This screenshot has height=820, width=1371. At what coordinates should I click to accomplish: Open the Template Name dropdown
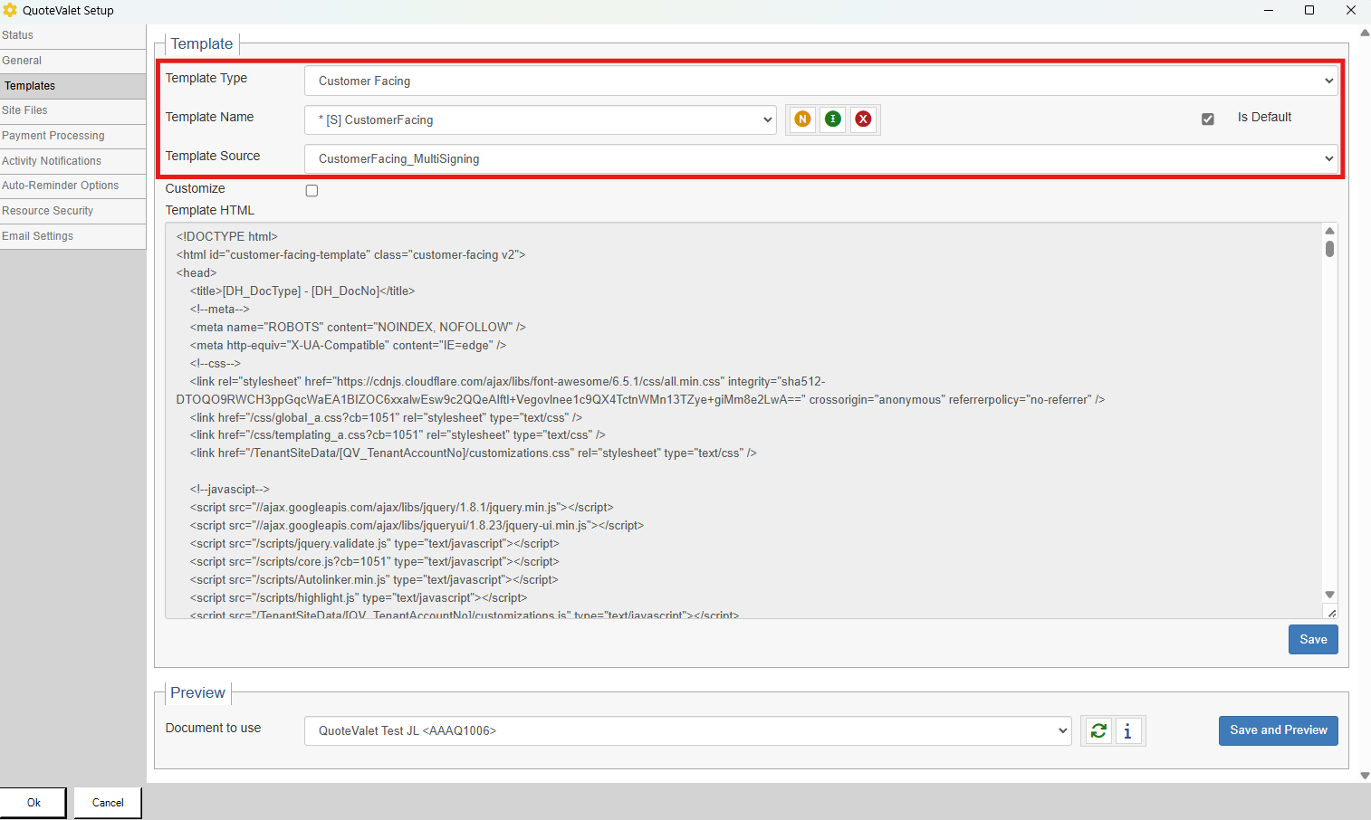[x=541, y=119]
